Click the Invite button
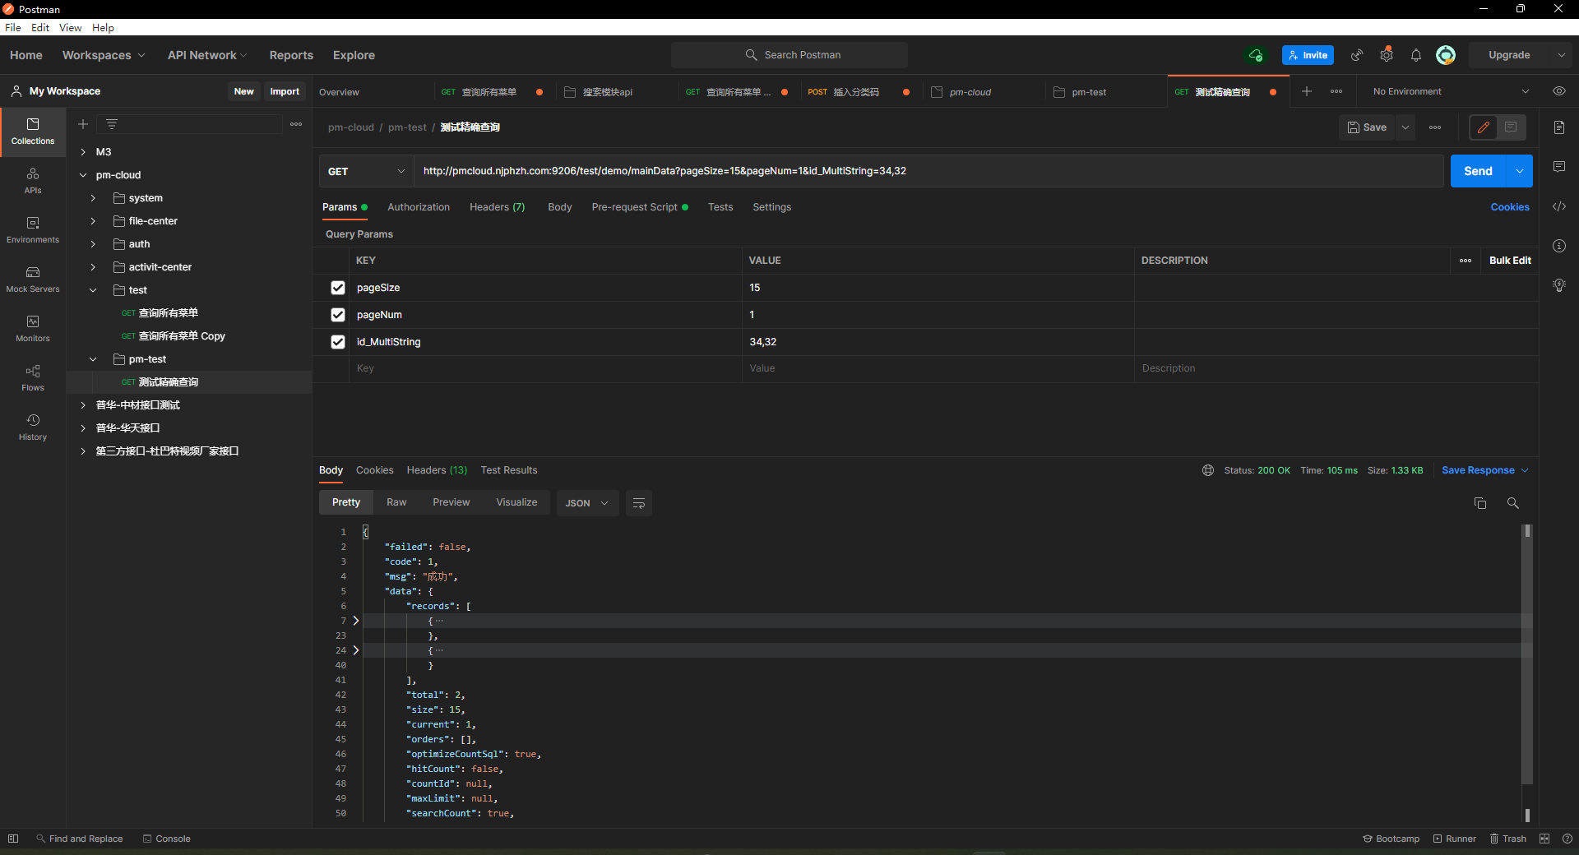This screenshot has width=1579, height=855. pyautogui.click(x=1308, y=55)
